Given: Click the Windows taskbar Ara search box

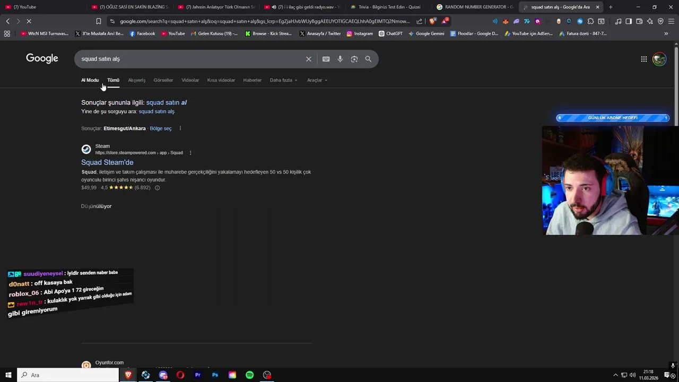Looking at the screenshot, I should coord(68,375).
